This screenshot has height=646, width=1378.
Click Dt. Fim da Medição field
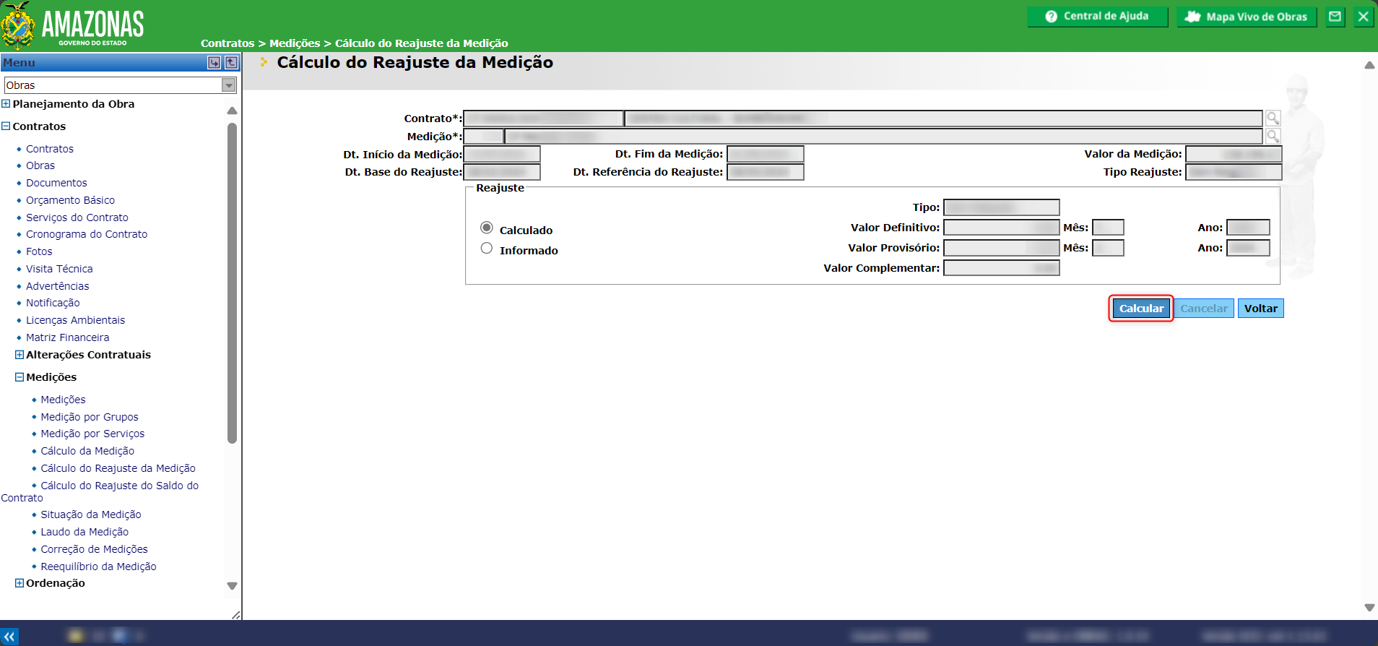tap(766, 154)
